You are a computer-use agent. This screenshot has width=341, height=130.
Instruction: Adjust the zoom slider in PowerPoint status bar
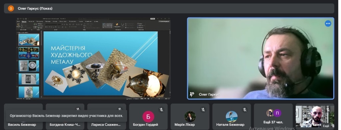click(159, 99)
